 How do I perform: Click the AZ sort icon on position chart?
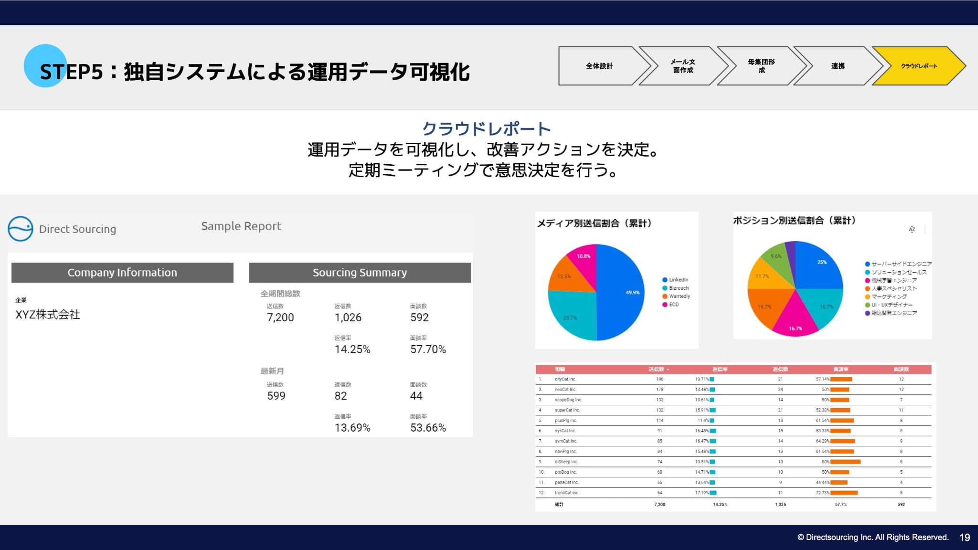coord(912,229)
